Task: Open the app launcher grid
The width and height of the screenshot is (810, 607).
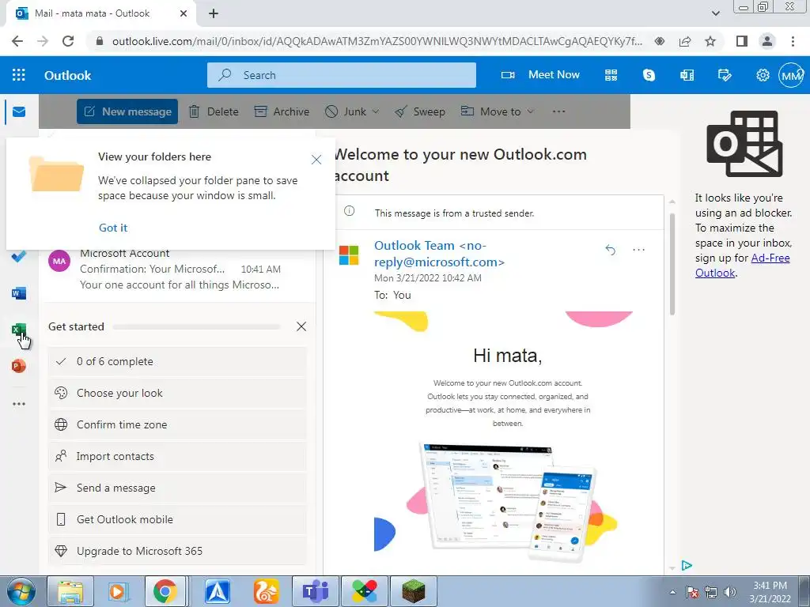Action: pyautogui.click(x=19, y=75)
